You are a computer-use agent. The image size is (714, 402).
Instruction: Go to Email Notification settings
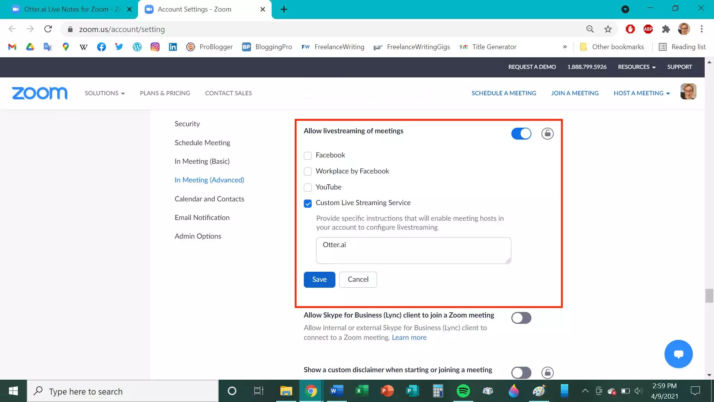(x=202, y=217)
